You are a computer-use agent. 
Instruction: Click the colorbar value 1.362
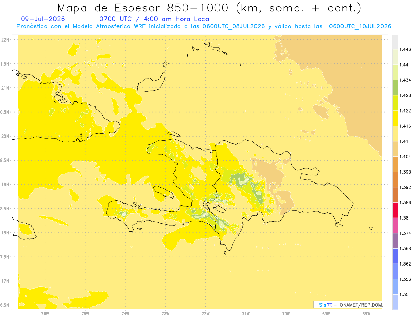pos(405,264)
